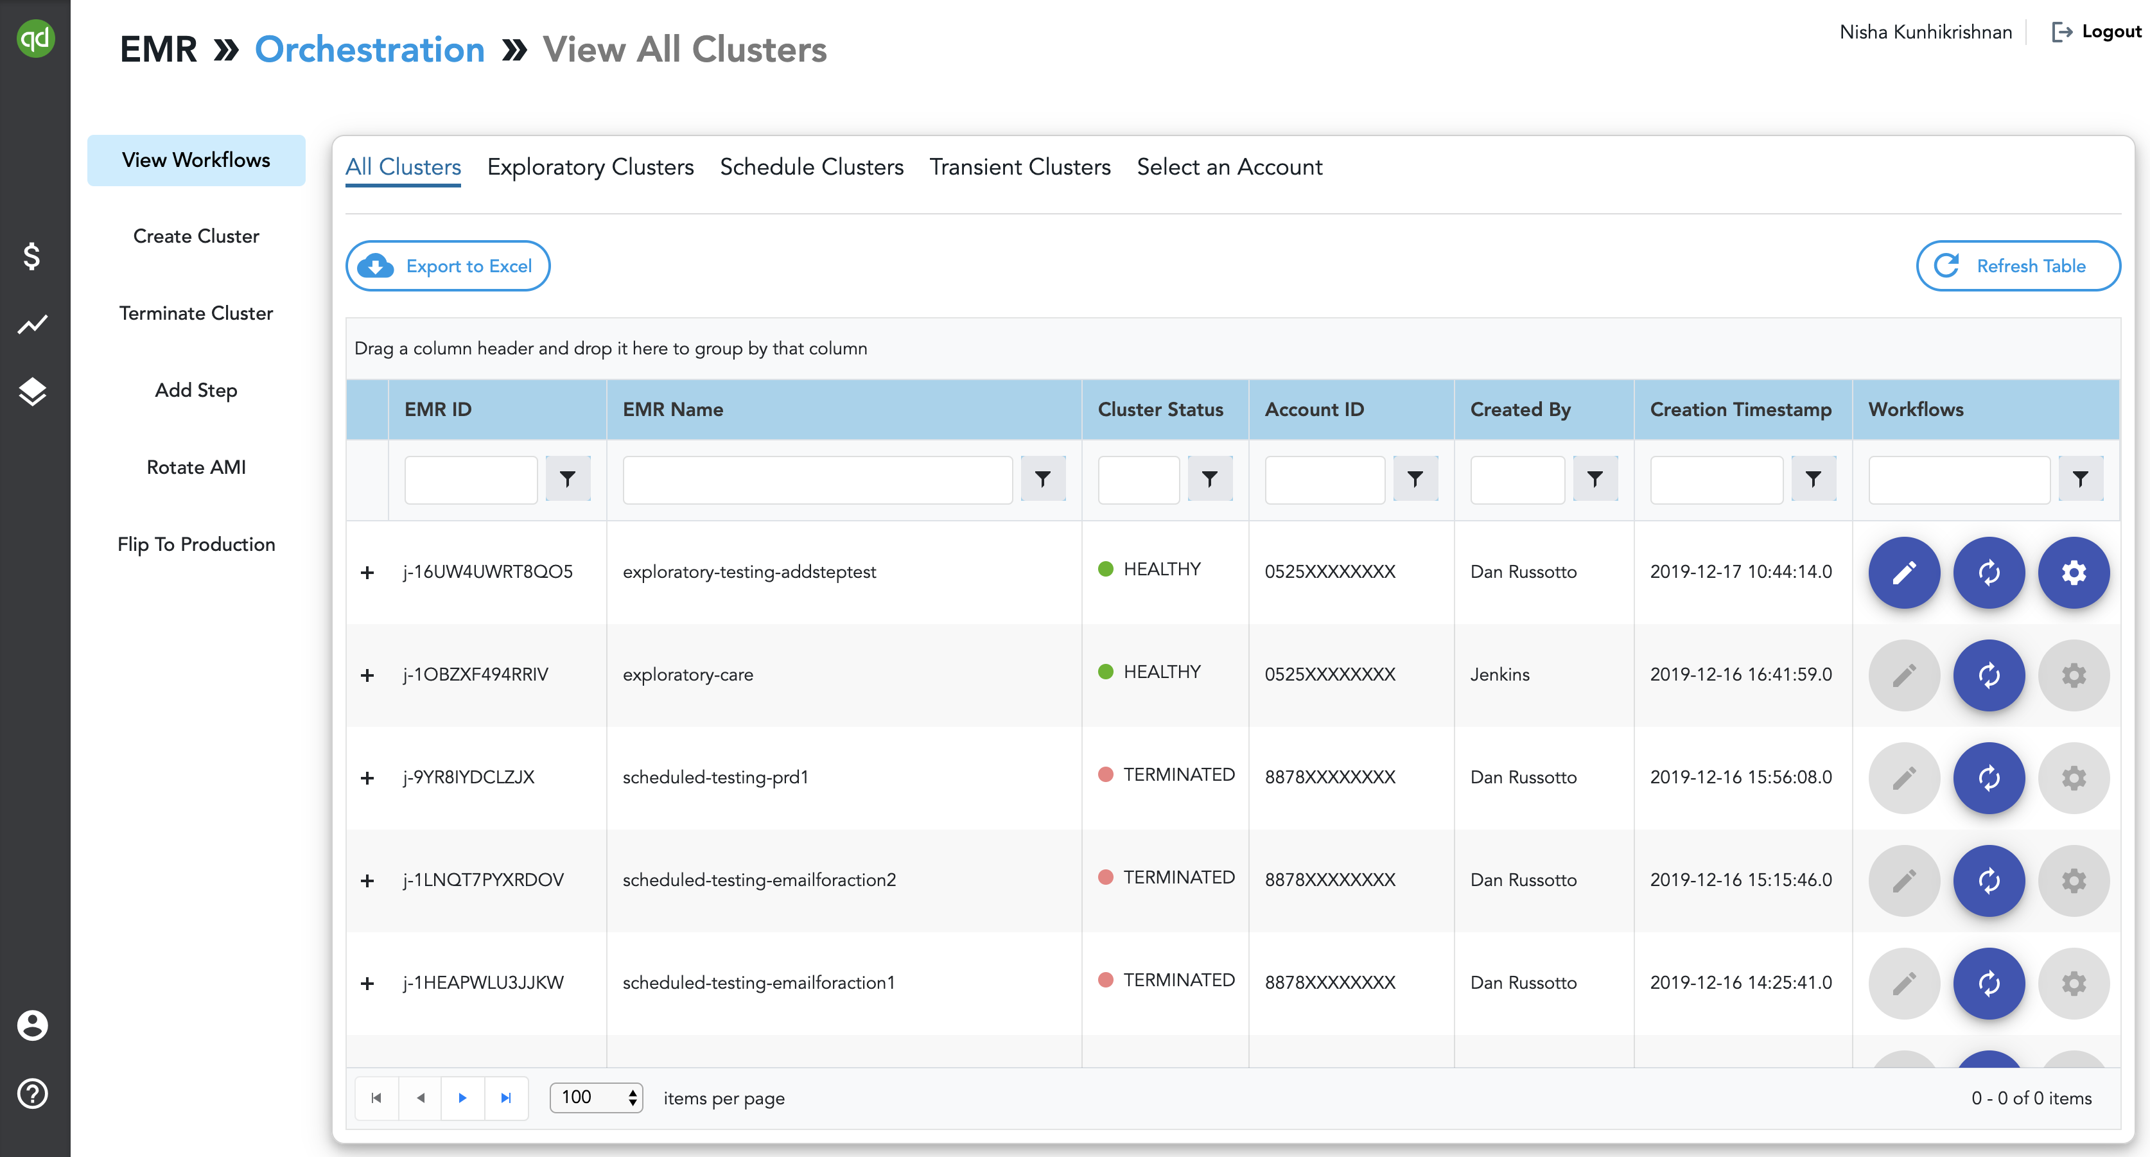Viewport: 2150px width, 1157px height.
Task: Sort by Creation Timestamp column header
Action: [x=1741, y=409]
